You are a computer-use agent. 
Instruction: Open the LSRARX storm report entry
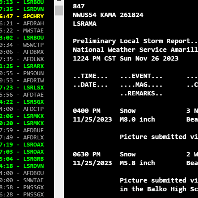(x=22, y=66)
